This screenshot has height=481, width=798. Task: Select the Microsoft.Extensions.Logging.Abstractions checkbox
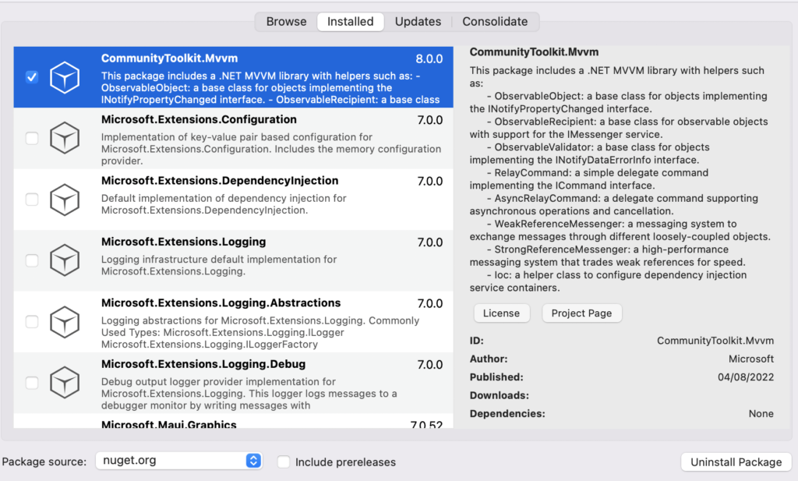[31, 322]
